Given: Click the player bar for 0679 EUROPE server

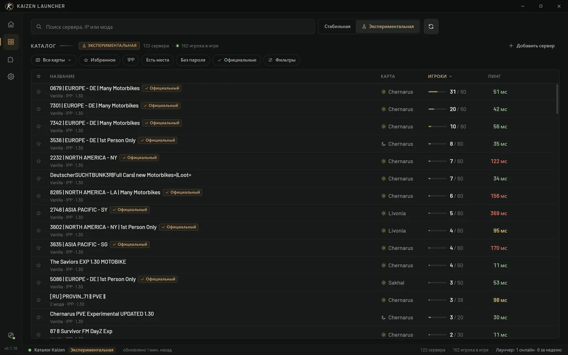Looking at the screenshot, I should [437, 92].
